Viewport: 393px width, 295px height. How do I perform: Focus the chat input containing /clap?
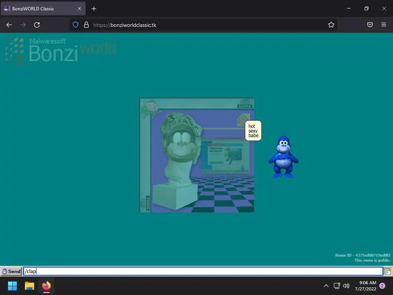point(203,271)
